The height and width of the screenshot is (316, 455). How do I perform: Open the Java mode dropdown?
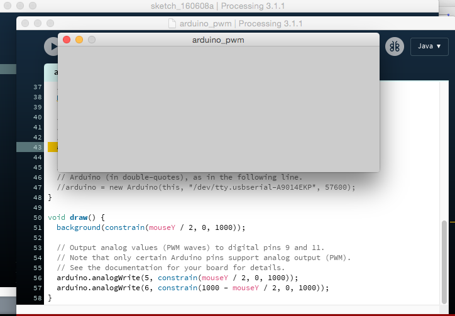[x=429, y=46]
